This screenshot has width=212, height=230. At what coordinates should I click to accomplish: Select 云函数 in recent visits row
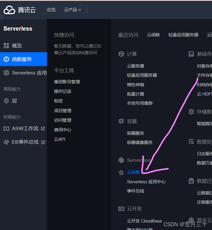tap(153, 35)
